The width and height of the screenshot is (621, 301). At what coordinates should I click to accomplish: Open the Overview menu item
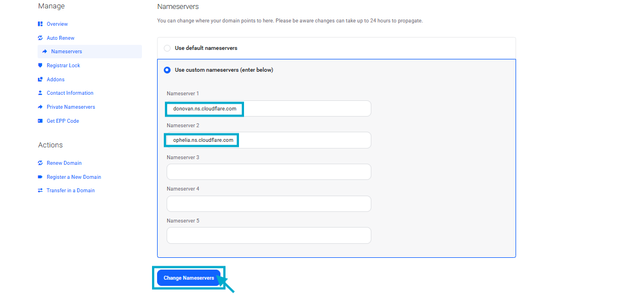click(x=57, y=24)
